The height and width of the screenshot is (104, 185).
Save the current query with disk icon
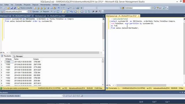pyautogui.click(x=12, y=8)
